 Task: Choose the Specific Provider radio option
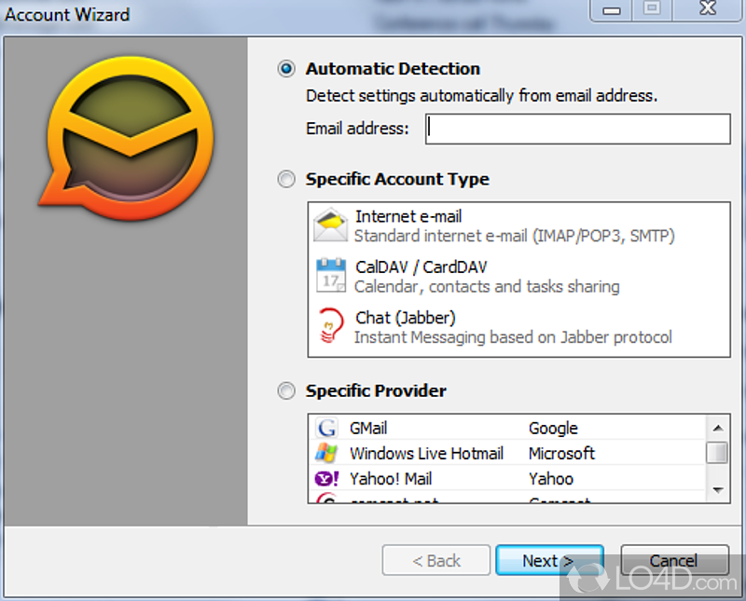[286, 390]
